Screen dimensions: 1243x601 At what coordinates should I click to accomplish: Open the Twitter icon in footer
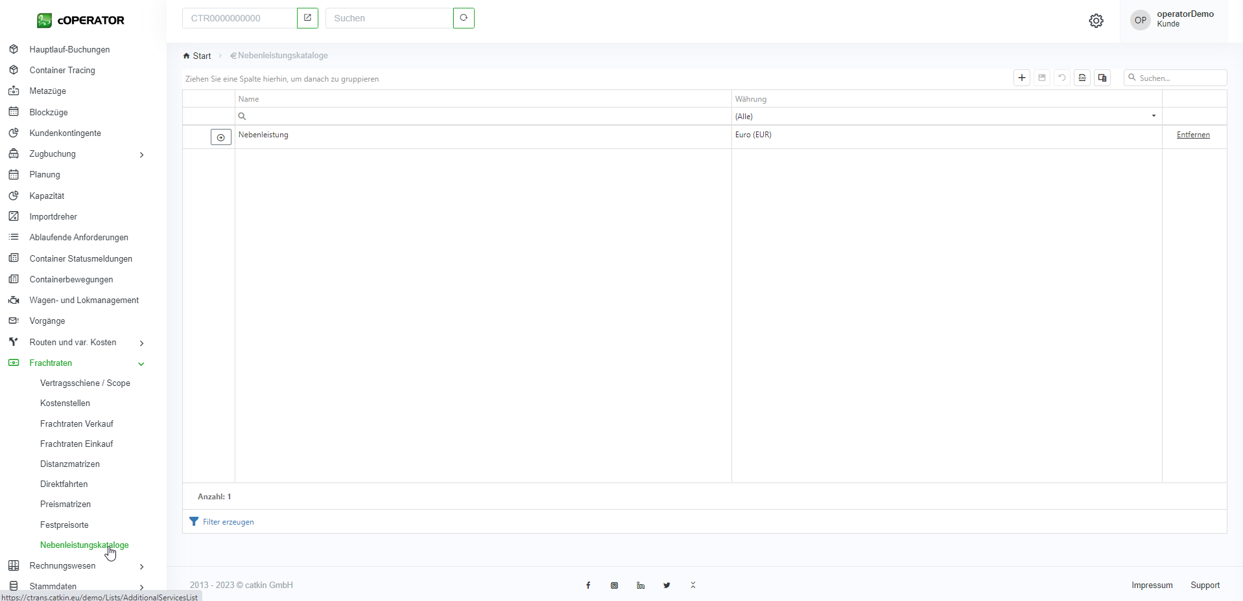point(667,585)
